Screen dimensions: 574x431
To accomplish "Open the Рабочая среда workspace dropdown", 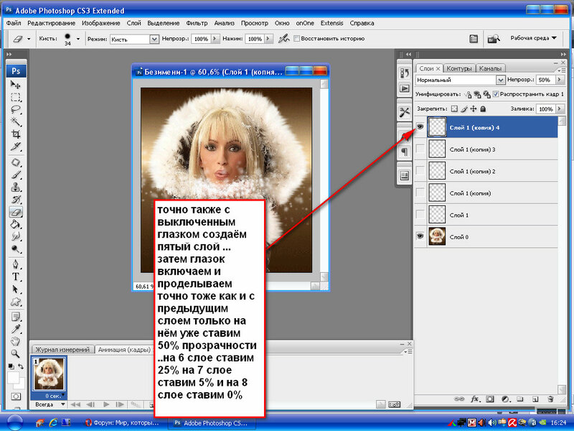I will point(533,38).
